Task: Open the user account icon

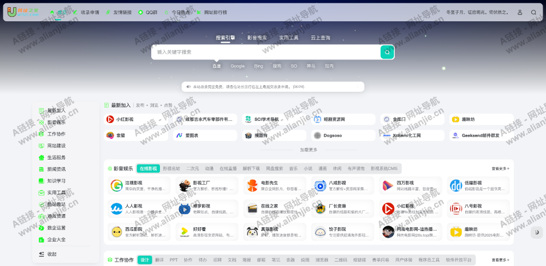Action: click(x=520, y=12)
